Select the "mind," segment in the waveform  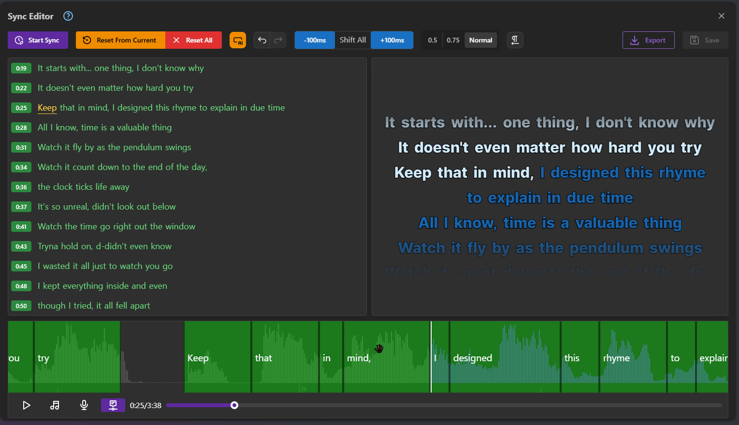[387, 357]
